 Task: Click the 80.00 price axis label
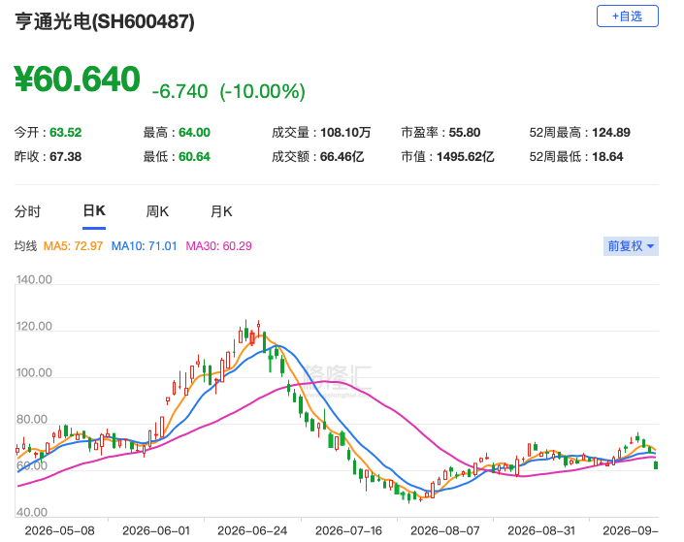click(x=32, y=420)
